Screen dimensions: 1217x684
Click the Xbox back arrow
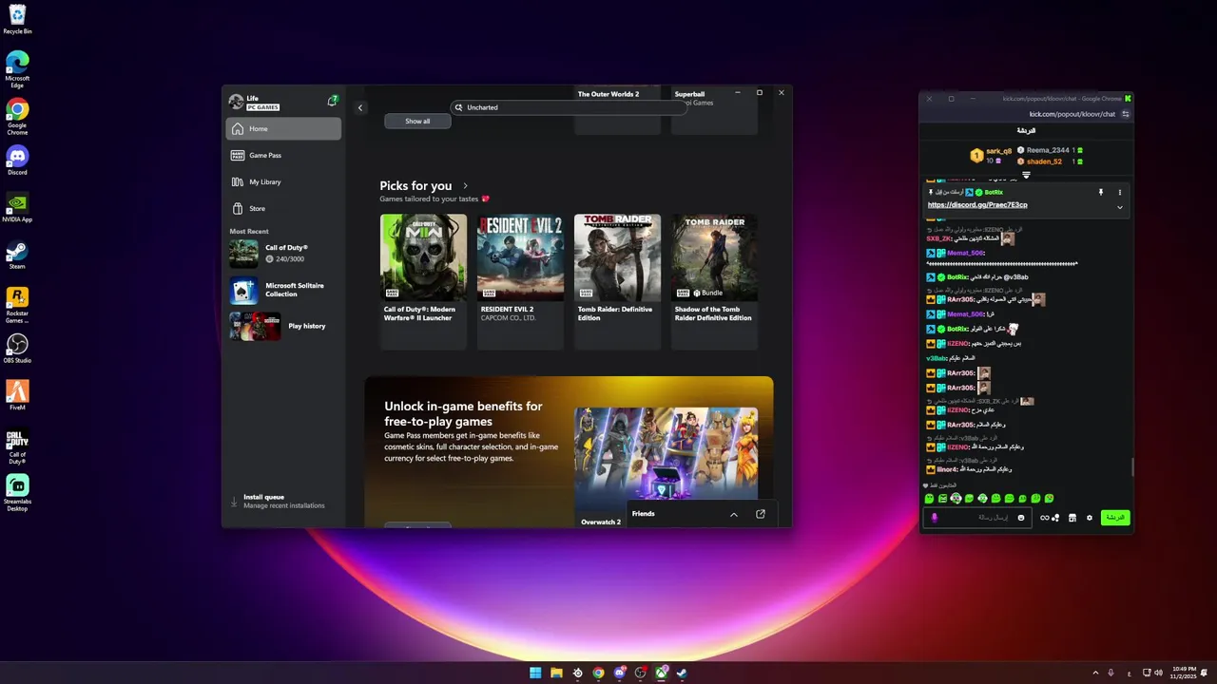point(360,107)
